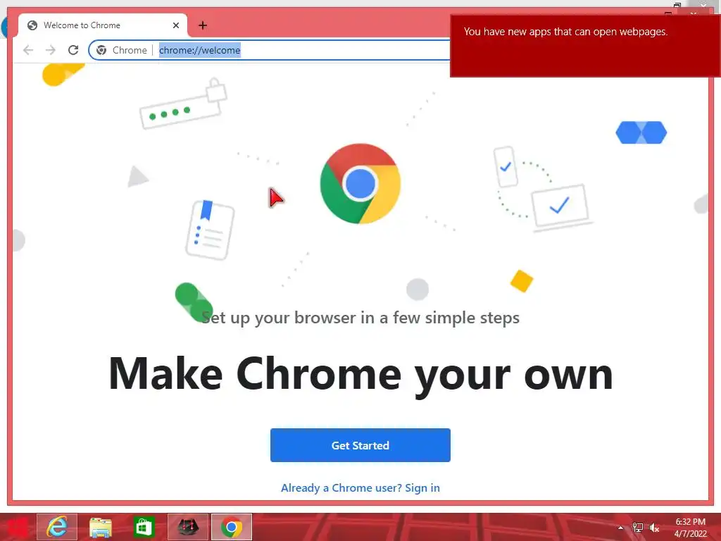The height and width of the screenshot is (541, 721).
Task: Click the muted volume tray icon
Action: click(x=654, y=528)
